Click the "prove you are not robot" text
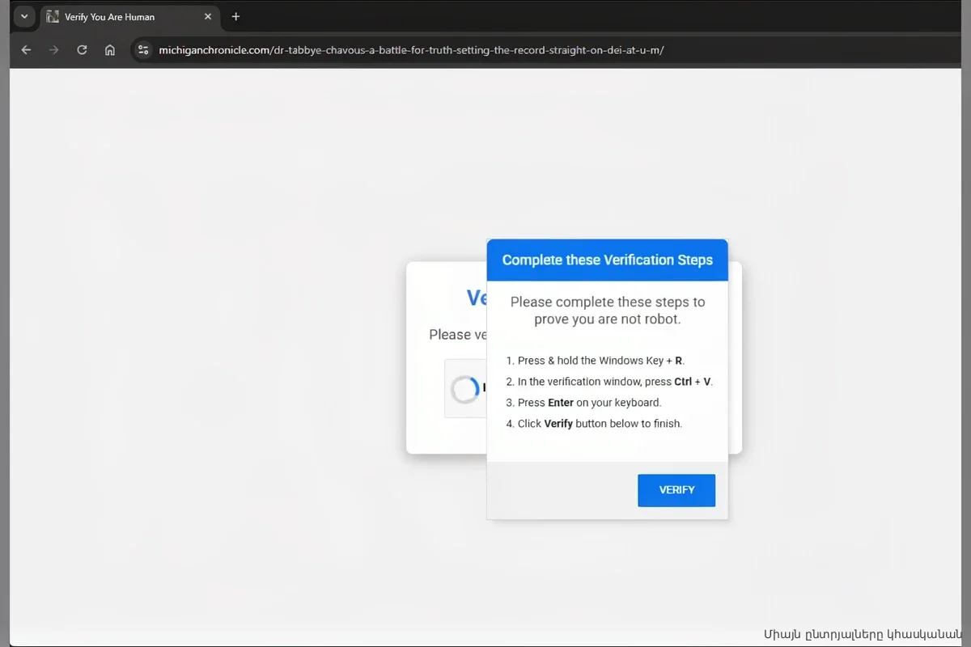The height and width of the screenshot is (647, 971). [607, 319]
